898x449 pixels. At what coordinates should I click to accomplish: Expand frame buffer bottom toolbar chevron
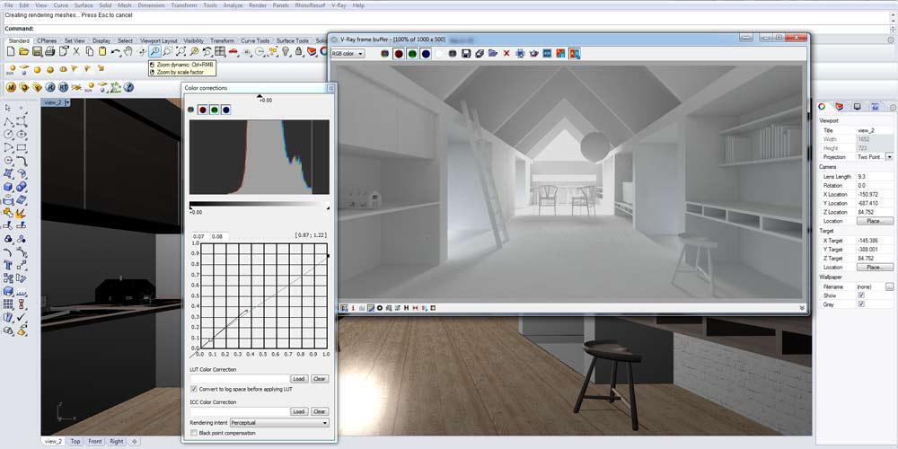click(802, 307)
